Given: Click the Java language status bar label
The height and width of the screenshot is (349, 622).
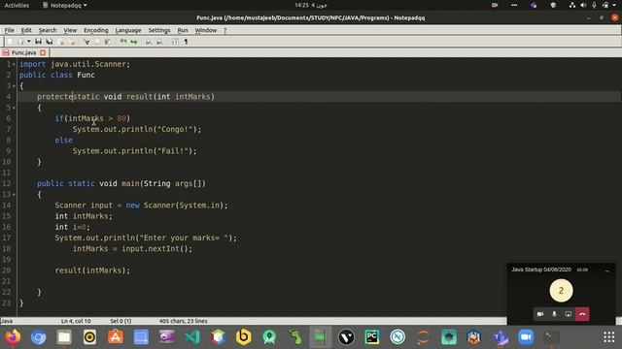Looking at the screenshot, I should coord(7,321).
